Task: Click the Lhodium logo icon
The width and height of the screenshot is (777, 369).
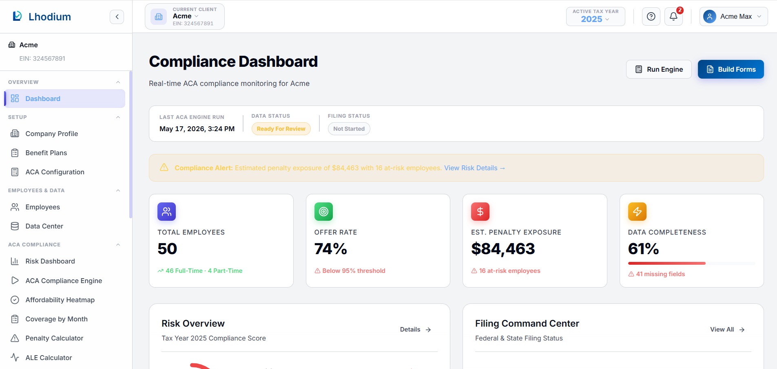Action: 17,16
